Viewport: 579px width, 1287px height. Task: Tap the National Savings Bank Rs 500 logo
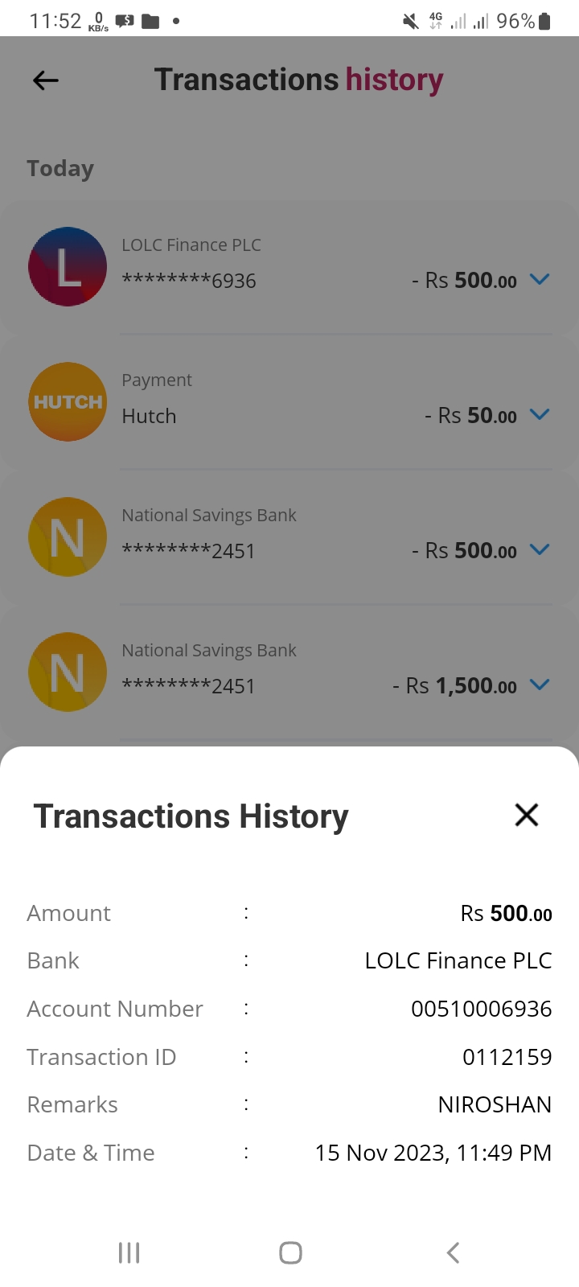click(x=68, y=537)
